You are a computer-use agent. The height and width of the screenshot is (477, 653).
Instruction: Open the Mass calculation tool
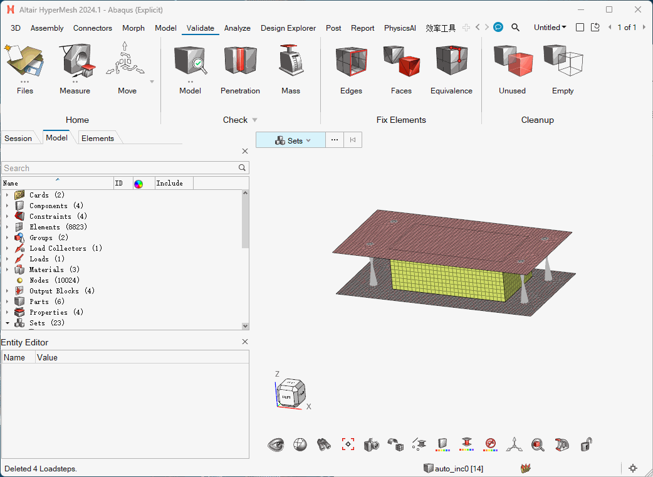[x=291, y=69]
